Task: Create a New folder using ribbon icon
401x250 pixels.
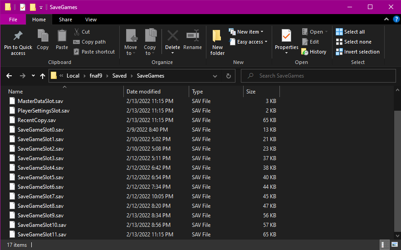Action: 217,36
